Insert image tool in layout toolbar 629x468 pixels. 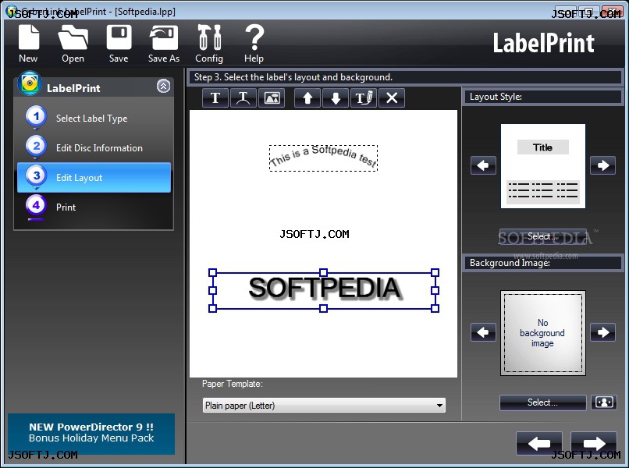pos(272,97)
